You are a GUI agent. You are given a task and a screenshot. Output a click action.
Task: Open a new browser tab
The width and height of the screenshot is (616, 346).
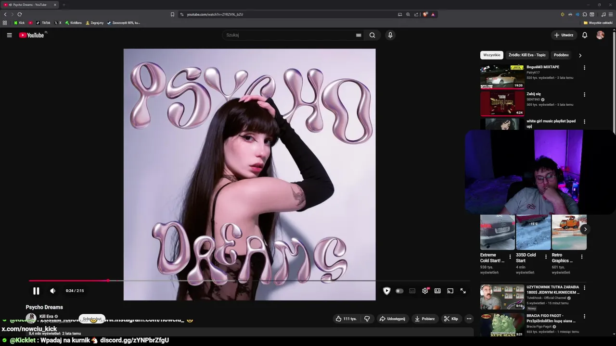point(64,5)
